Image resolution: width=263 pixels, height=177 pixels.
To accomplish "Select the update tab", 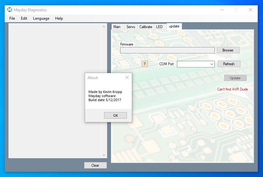I will click(174, 27).
